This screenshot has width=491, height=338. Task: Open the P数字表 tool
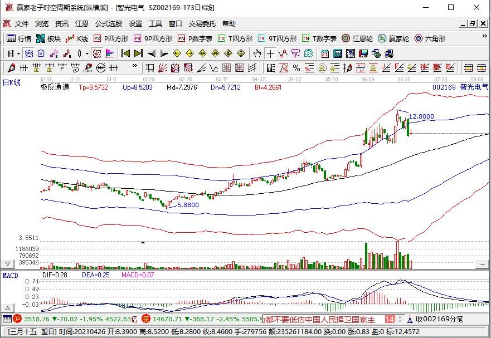[x=195, y=38]
